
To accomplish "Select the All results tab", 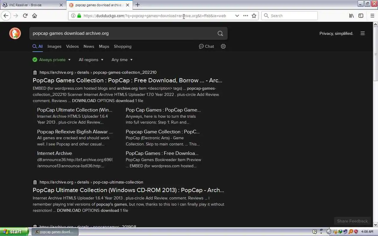I will 38,46.
